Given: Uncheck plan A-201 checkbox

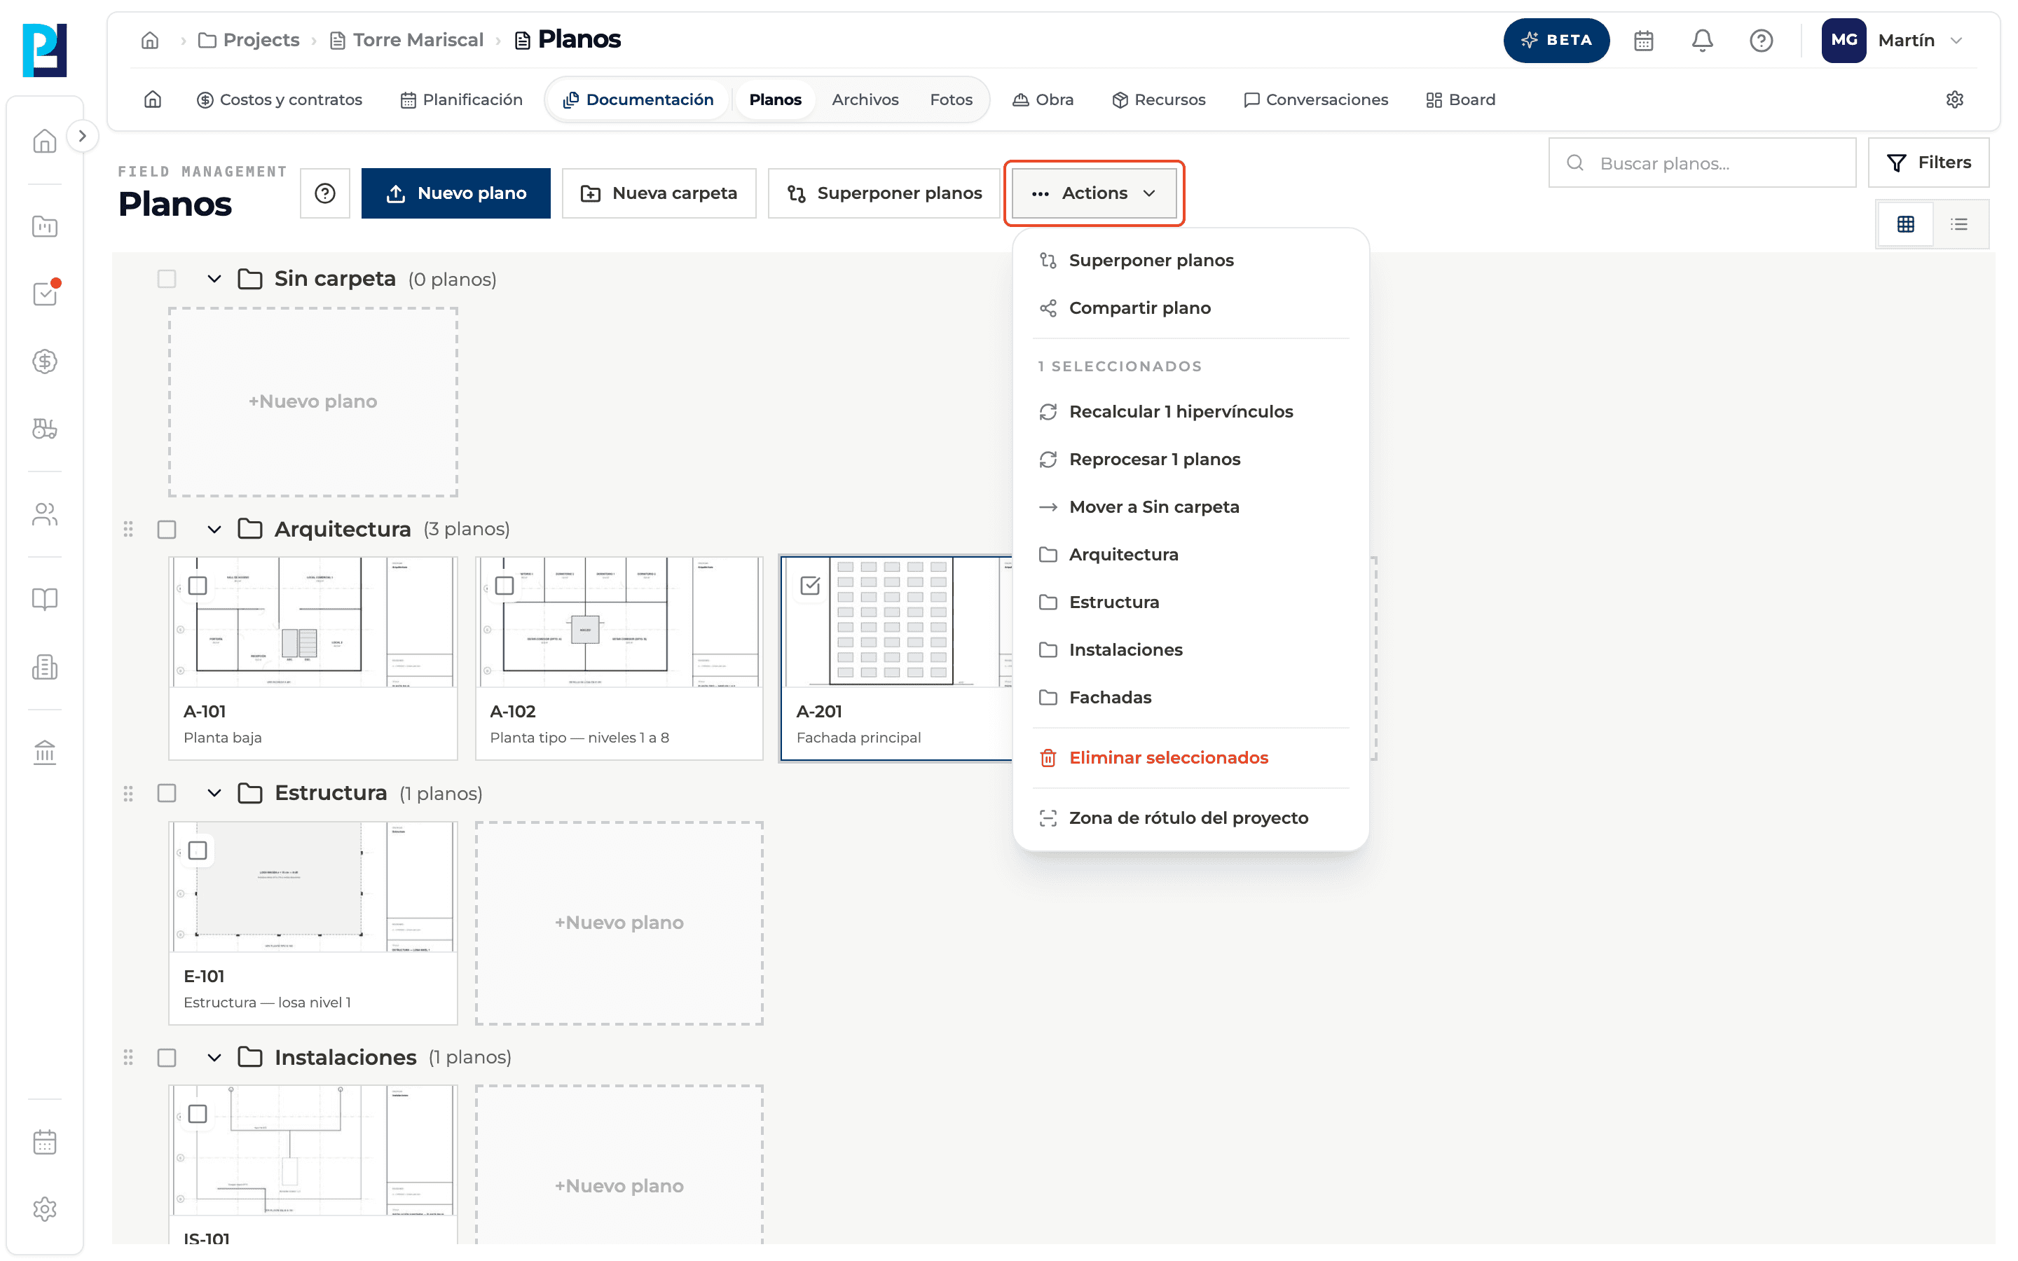Looking at the screenshot, I should (810, 586).
